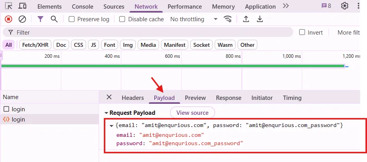Click the View source button
Image resolution: width=367 pixels, height=162 pixels.
click(192, 113)
